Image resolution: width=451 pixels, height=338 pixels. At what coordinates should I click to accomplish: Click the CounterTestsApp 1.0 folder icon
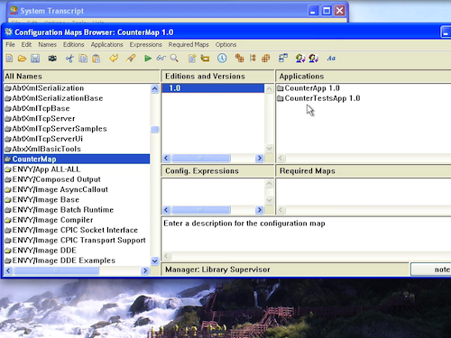(281, 98)
